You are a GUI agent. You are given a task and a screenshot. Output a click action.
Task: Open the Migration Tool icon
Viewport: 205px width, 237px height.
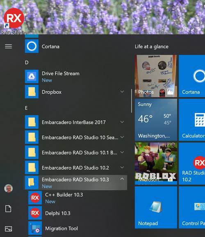35,228
